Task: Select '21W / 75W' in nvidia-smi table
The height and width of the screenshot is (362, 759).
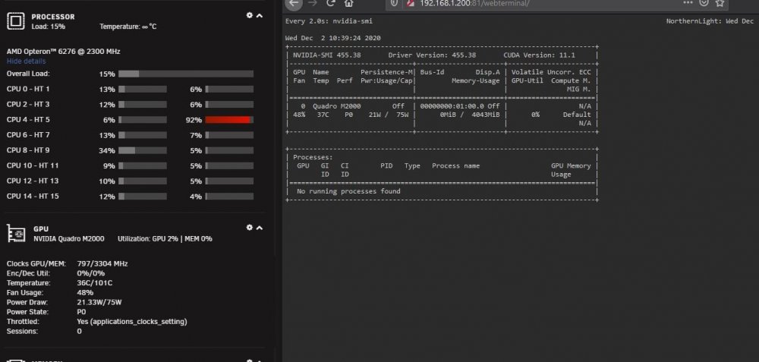Action: (389, 115)
